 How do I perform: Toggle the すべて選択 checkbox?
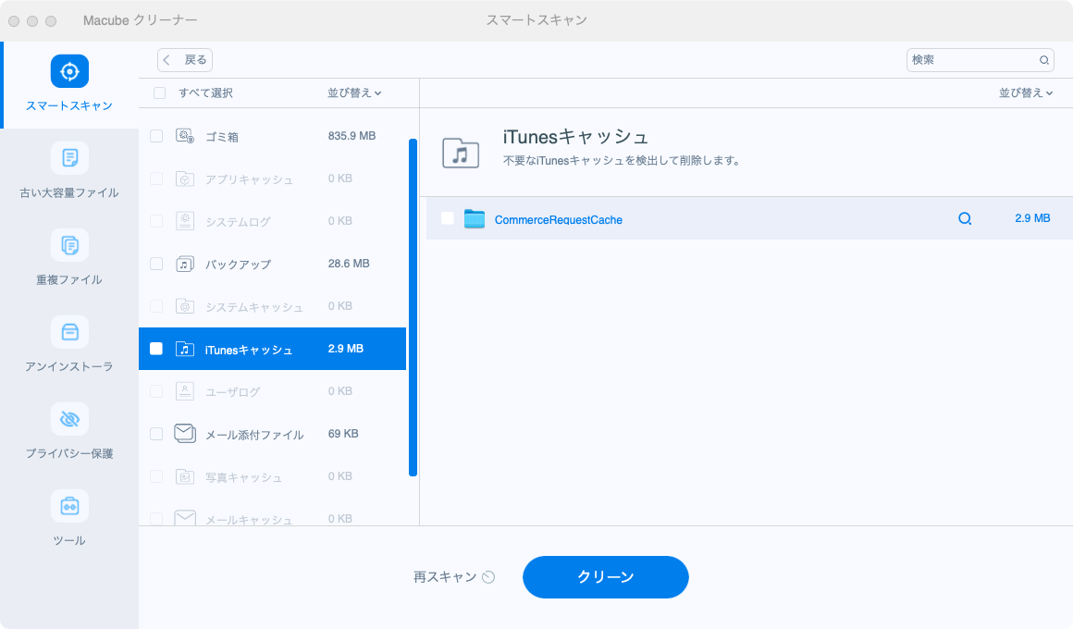(159, 93)
